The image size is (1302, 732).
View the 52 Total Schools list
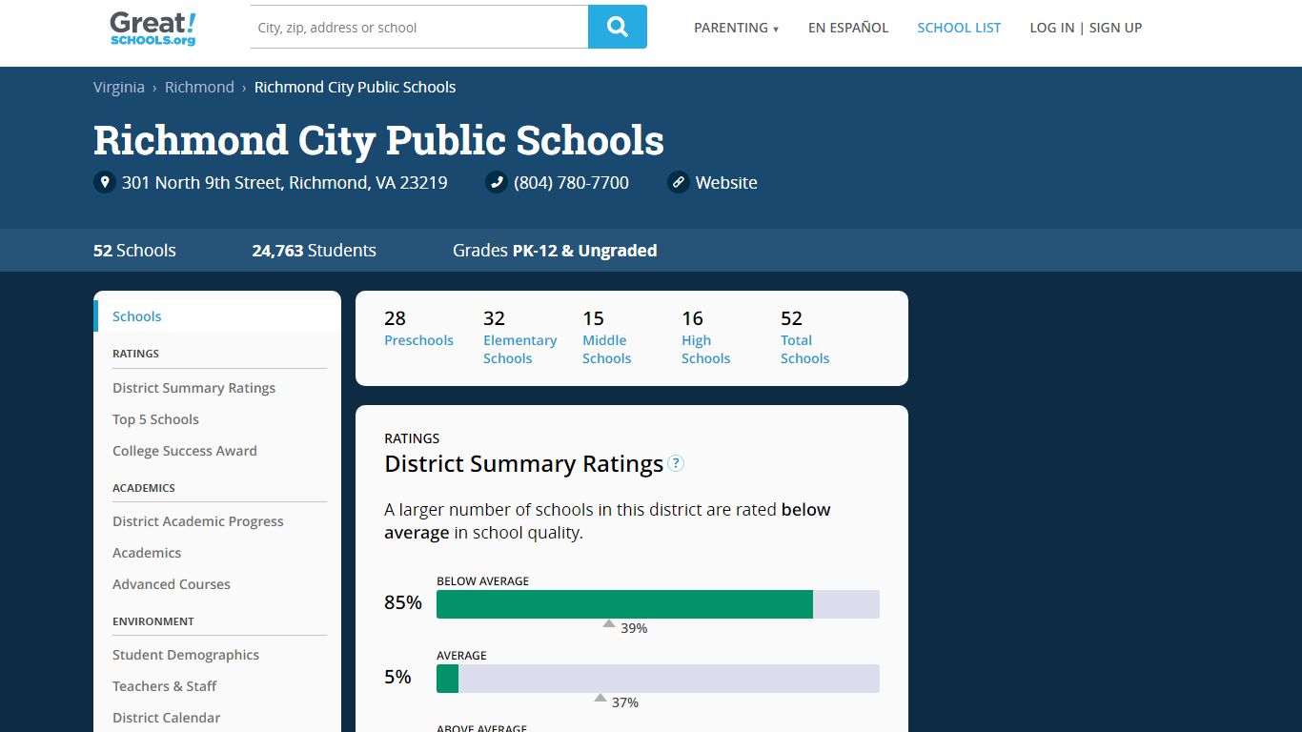(804, 337)
